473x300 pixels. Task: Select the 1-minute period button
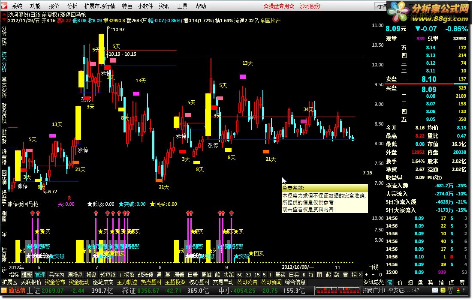pos(270,275)
